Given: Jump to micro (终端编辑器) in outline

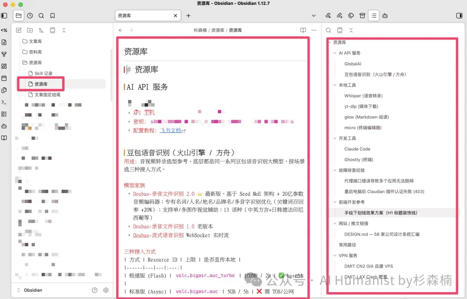Looking at the screenshot, I should [x=363, y=127].
